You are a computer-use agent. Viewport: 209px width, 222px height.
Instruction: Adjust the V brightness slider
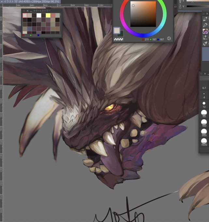(198, 6)
